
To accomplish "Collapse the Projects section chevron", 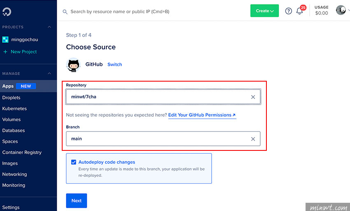I will click(49, 27).
